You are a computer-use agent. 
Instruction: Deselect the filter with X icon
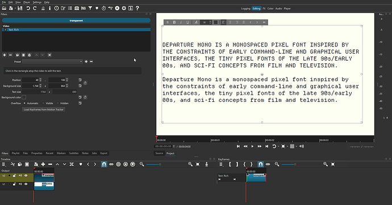click(49, 55)
